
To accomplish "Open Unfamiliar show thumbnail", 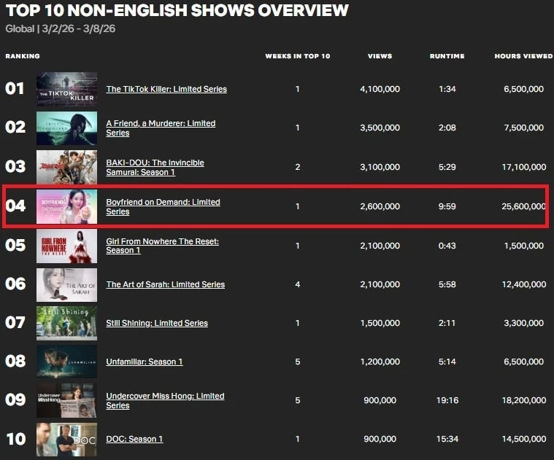I will (66, 362).
